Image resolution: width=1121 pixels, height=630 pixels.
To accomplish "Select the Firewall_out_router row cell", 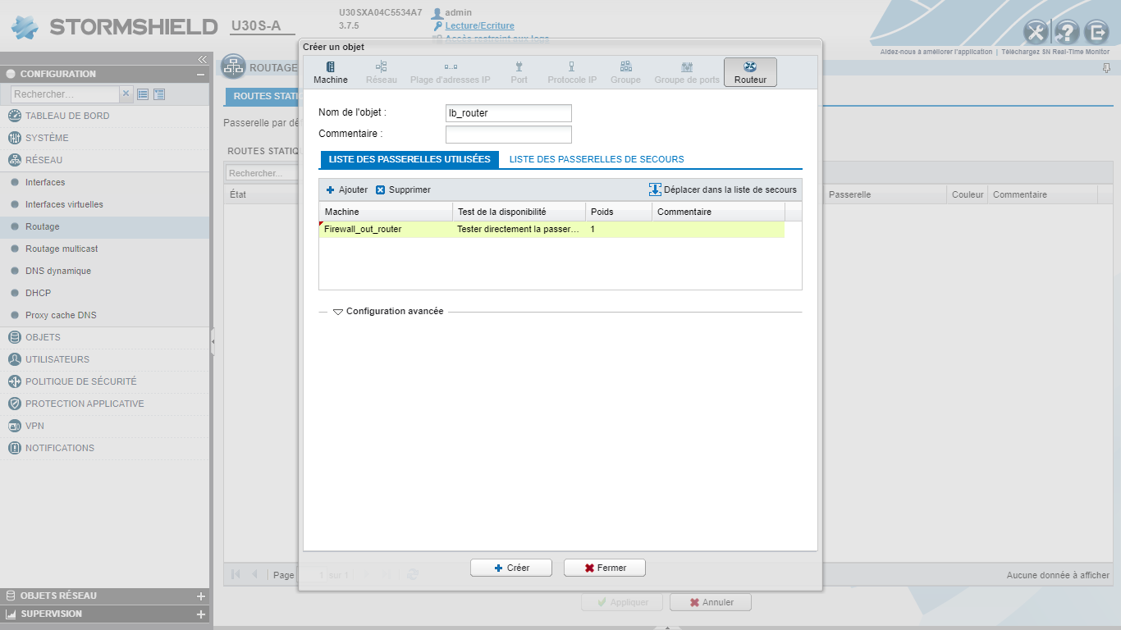I will click(386, 230).
